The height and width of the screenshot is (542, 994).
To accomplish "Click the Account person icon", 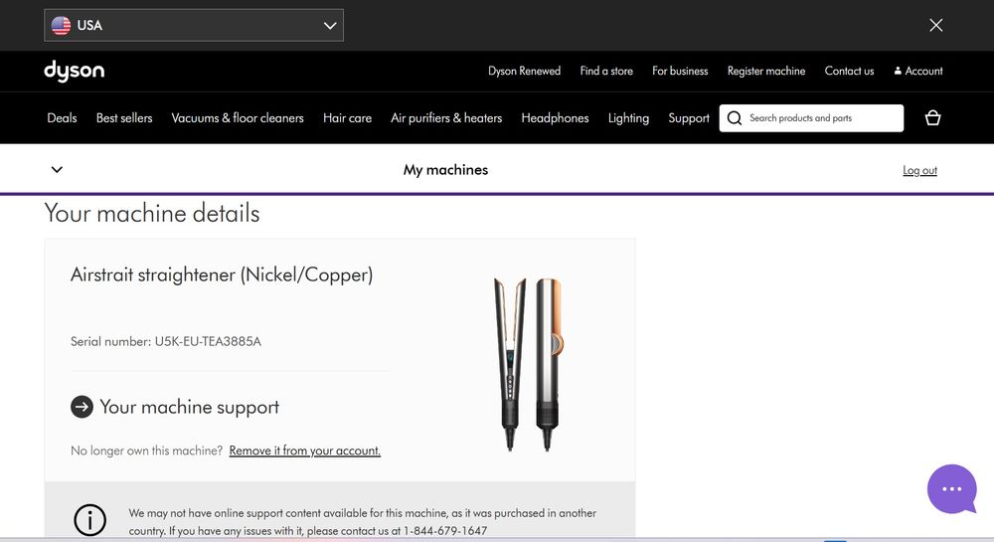I will click(x=898, y=71).
